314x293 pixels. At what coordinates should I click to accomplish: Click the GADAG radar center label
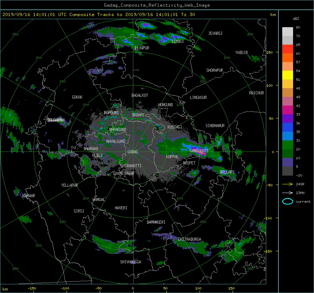click(x=133, y=152)
